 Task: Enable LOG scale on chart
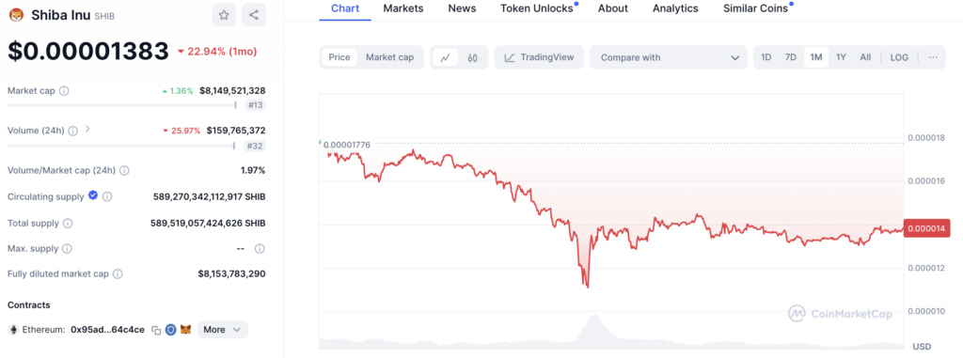[899, 57]
